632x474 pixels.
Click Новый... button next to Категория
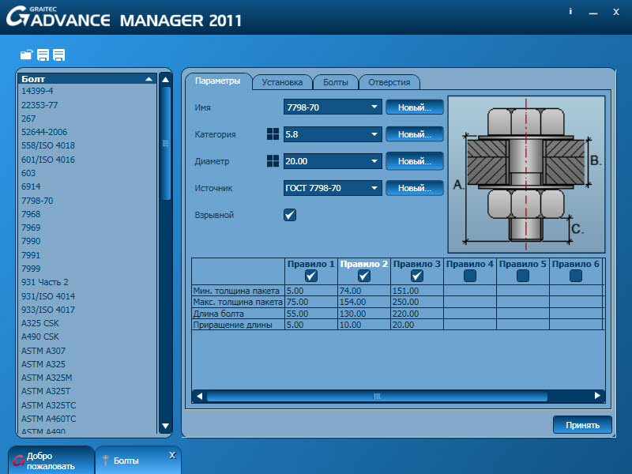pyautogui.click(x=415, y=134)
